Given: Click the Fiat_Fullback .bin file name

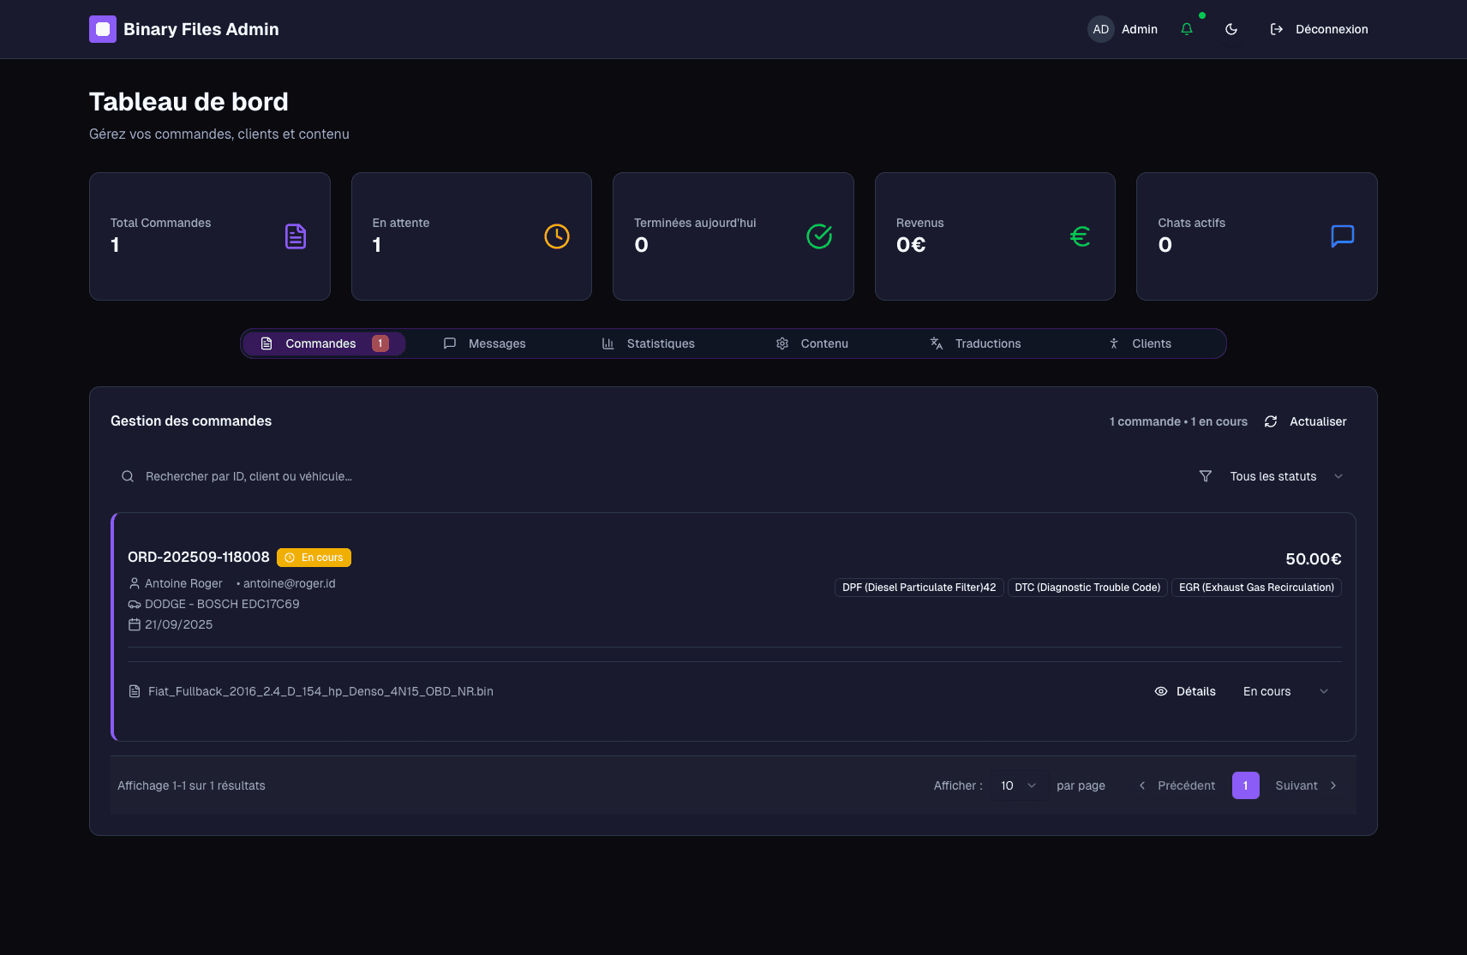Looking at the screenshot, I should tap(320, 691).
